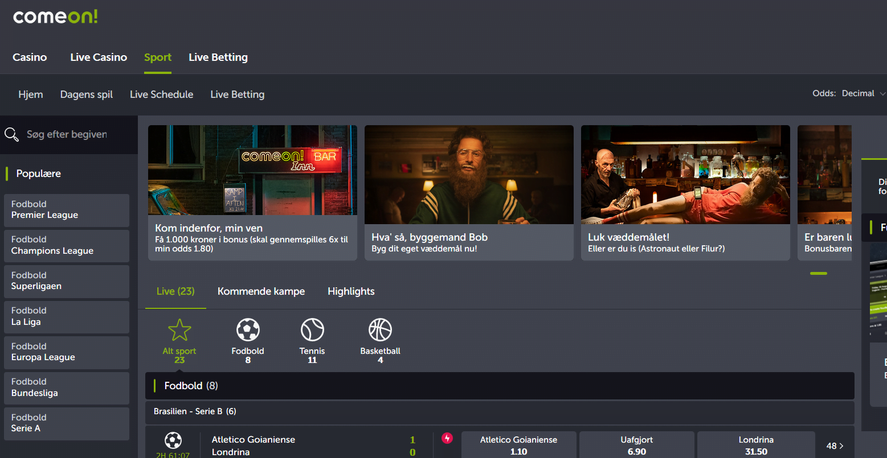Click the Populære sidebar heading

click(39, 174)
